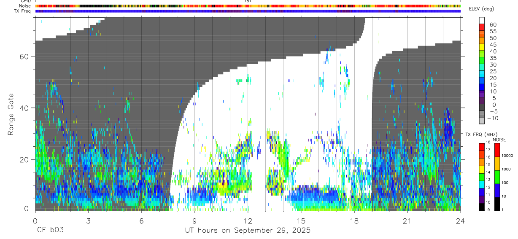The height and width of the screenshot is (239, 518).
Task: Click the black bottom segment of NOISE bar
Action: click(x=497, y=204)
